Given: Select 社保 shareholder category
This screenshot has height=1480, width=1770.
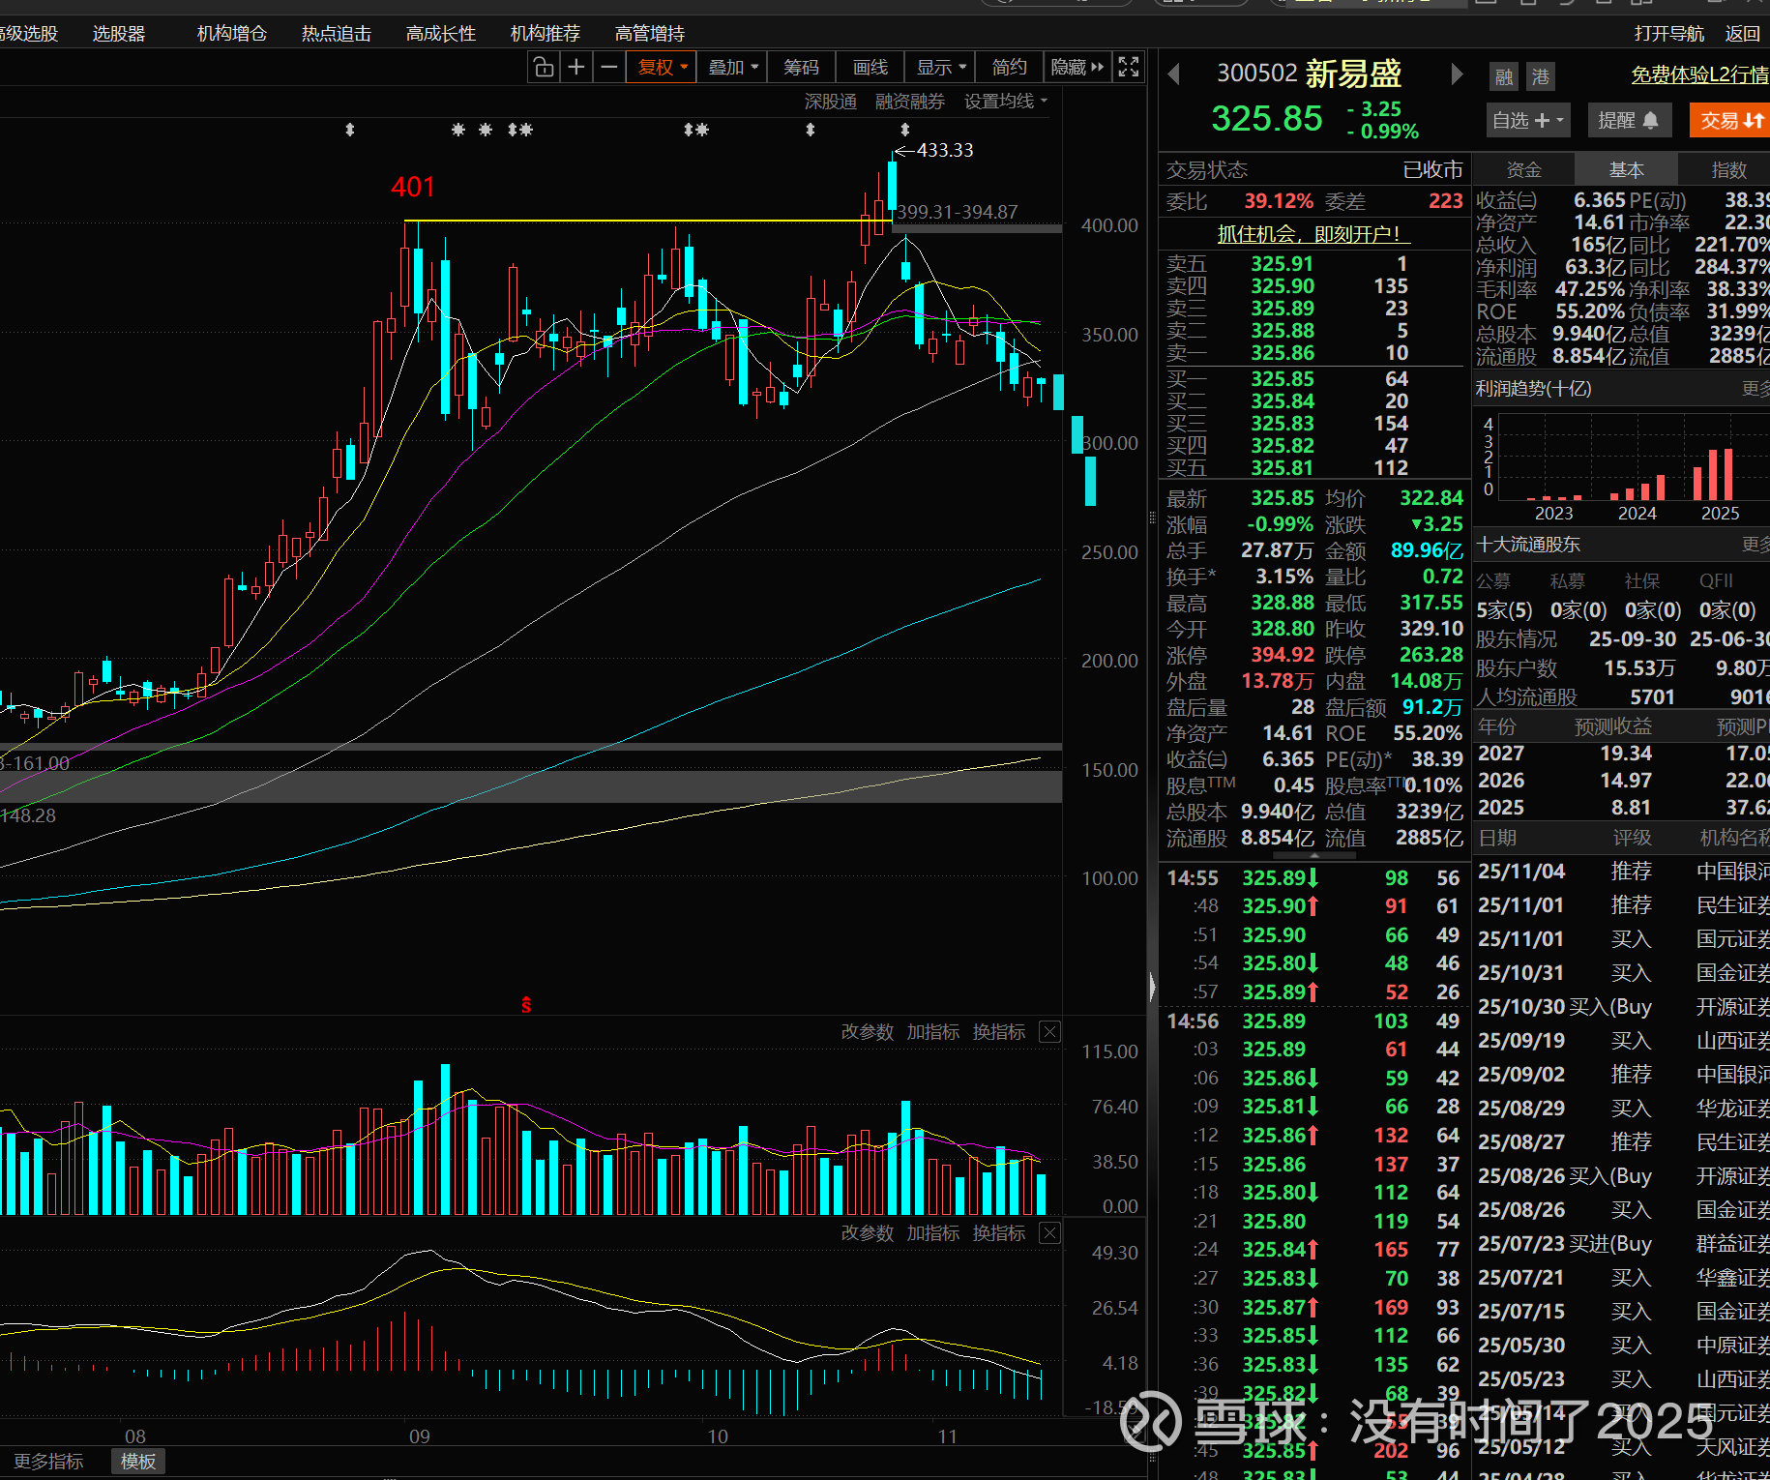Looking at the screenshot, I should [1642, 580].
